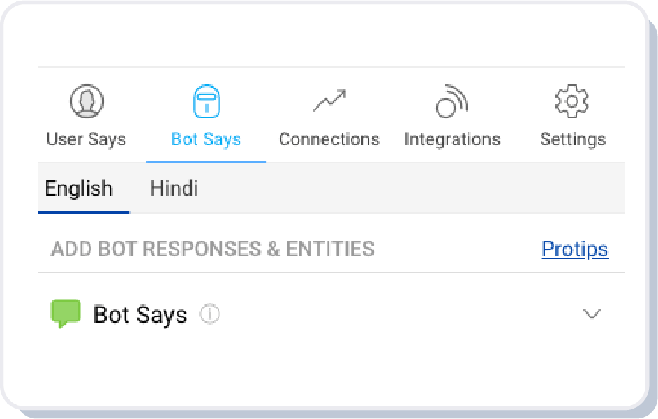
Task: Click the User Says person icon
Action: 87,102
